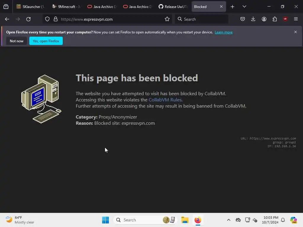Bookmark this page with the star
This screenshot has width=303, height=227.
point(167,19)
